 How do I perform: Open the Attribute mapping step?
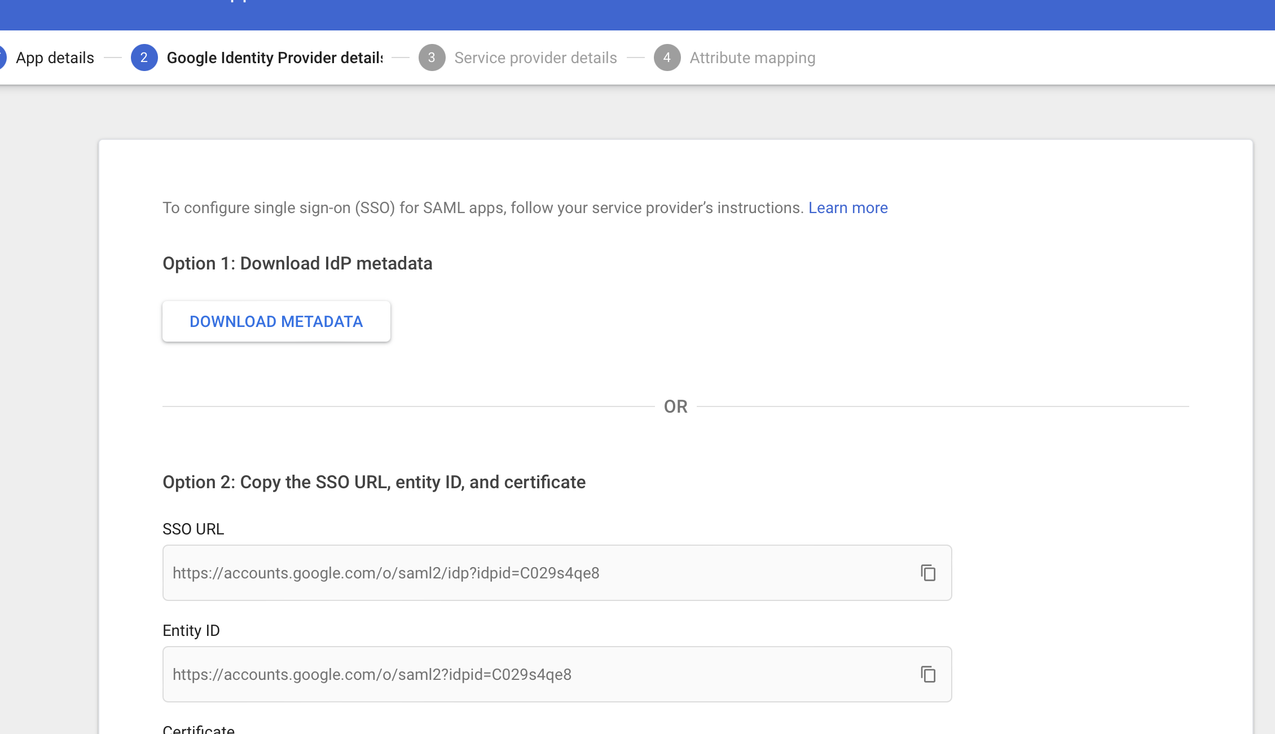752,58
